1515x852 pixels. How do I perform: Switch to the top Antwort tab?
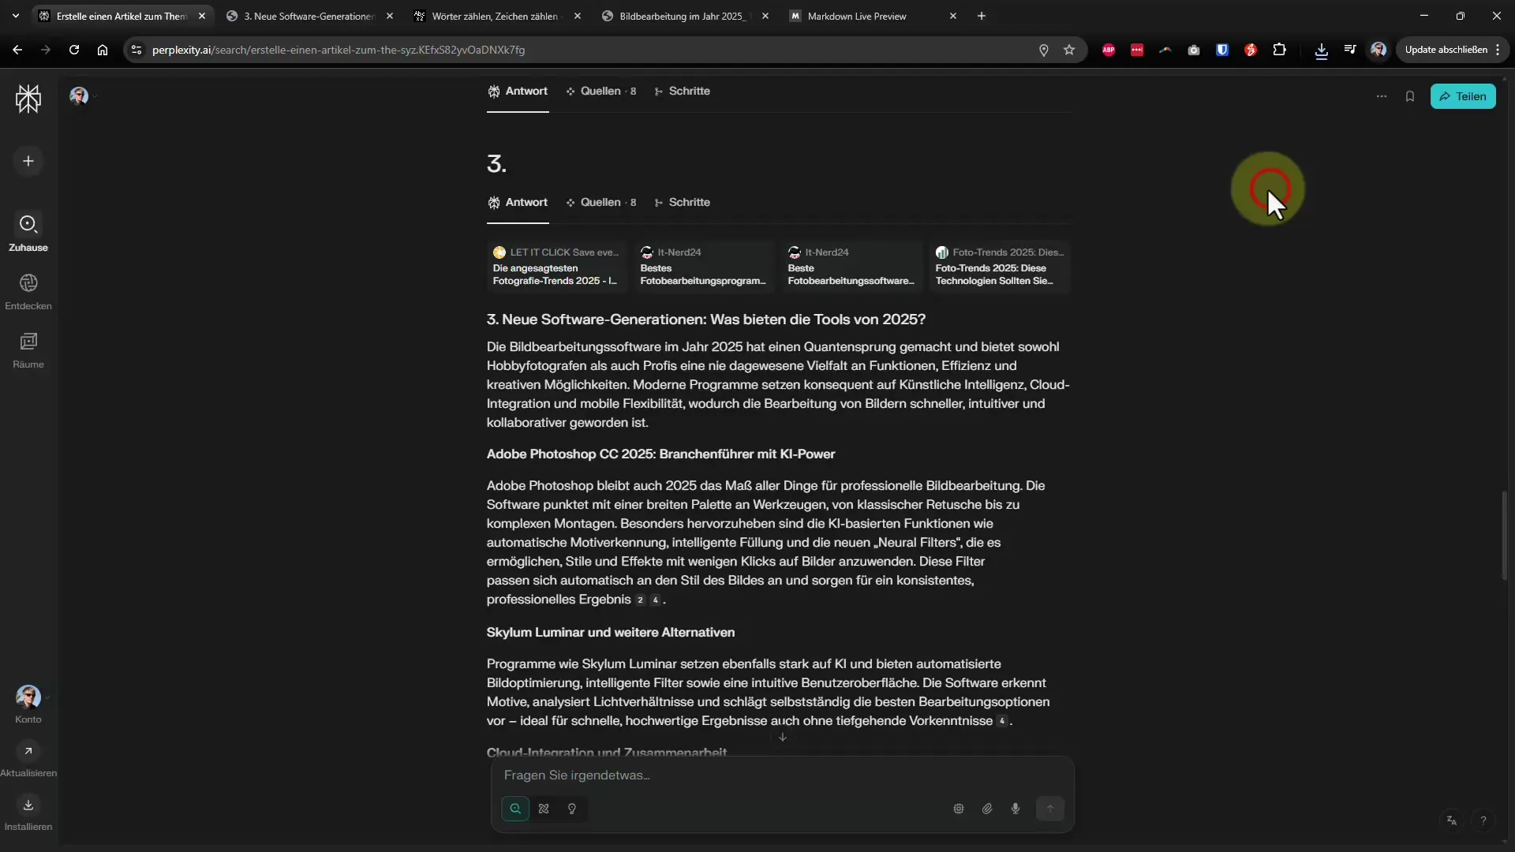pyautogui.click(x=518, y=92)
